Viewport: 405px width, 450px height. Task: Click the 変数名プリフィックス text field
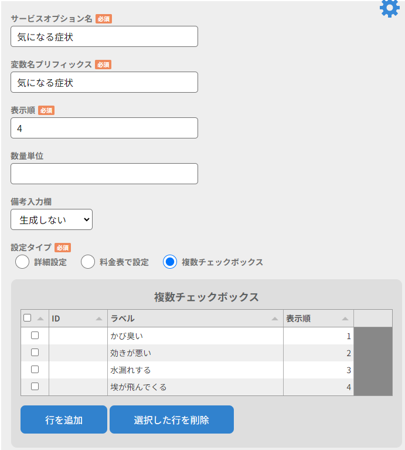[x=104, y=82]
